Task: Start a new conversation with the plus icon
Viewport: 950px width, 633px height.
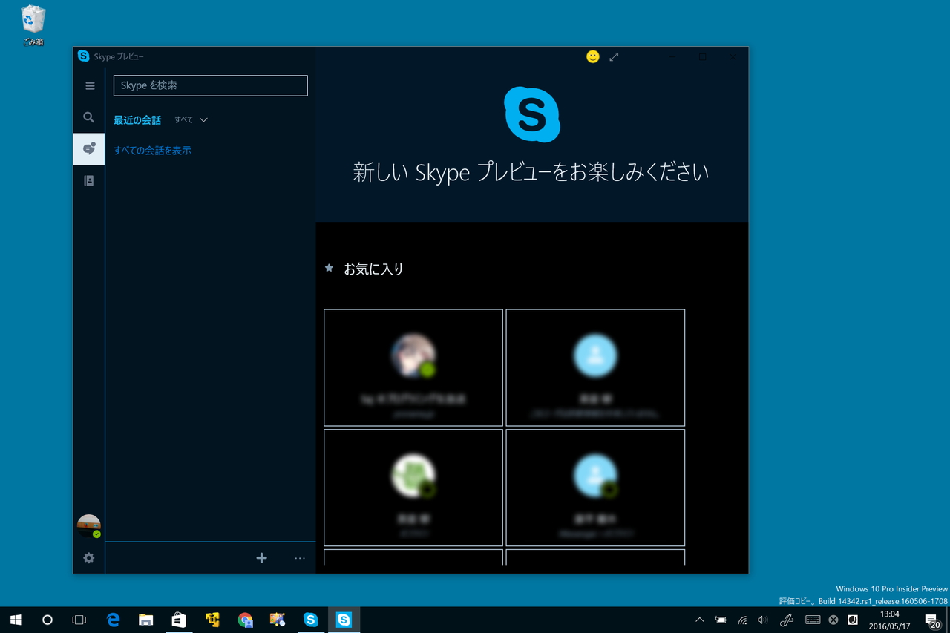Action: [x=261, y=557]
